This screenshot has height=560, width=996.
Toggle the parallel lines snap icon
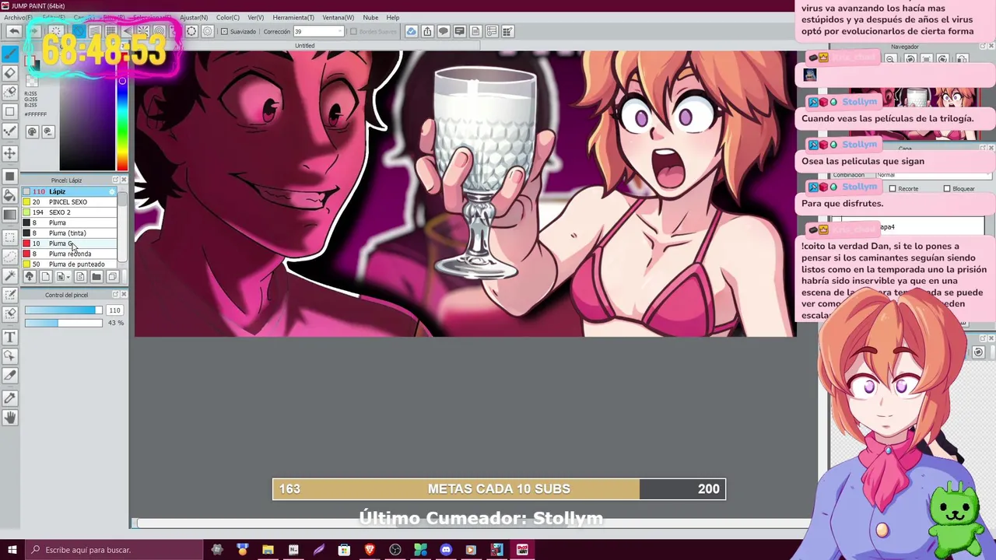(95, 31)
